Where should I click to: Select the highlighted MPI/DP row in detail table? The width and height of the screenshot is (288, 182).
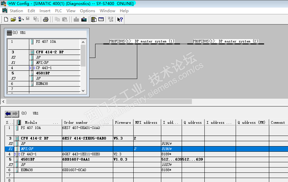(x=146, y=149)
